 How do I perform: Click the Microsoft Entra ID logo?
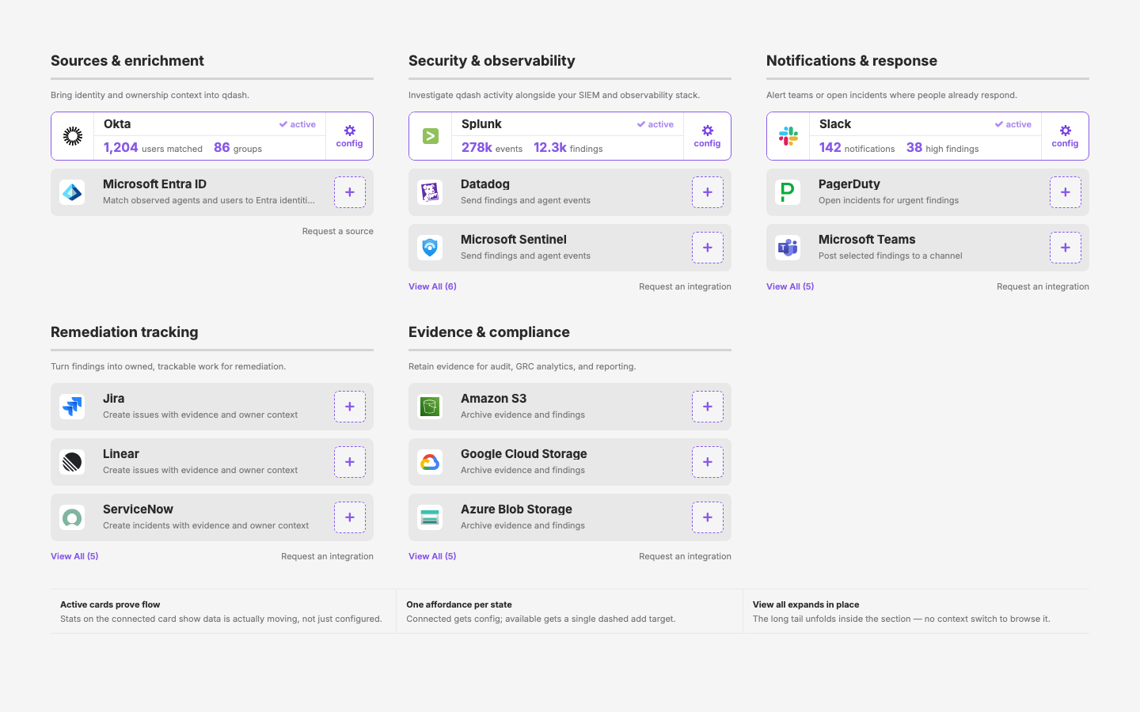[x=72, y=192]
